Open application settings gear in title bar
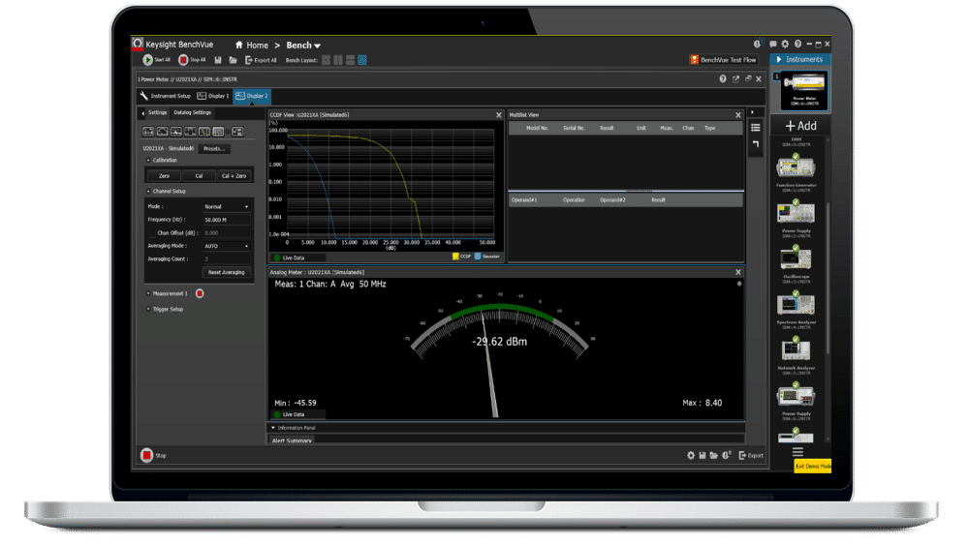The height and width of the screenshot is (545, 969). click(786, 45)
